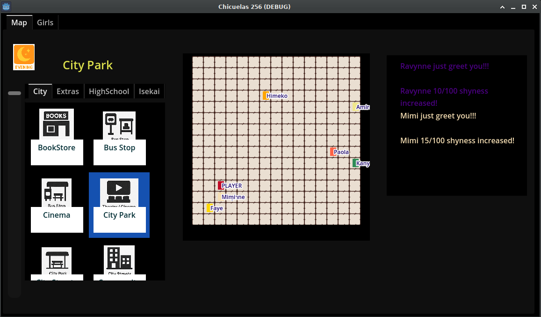This screenshot has width=541, height=317.
Task: Select the City locations tab
Action: coord(40,91)
